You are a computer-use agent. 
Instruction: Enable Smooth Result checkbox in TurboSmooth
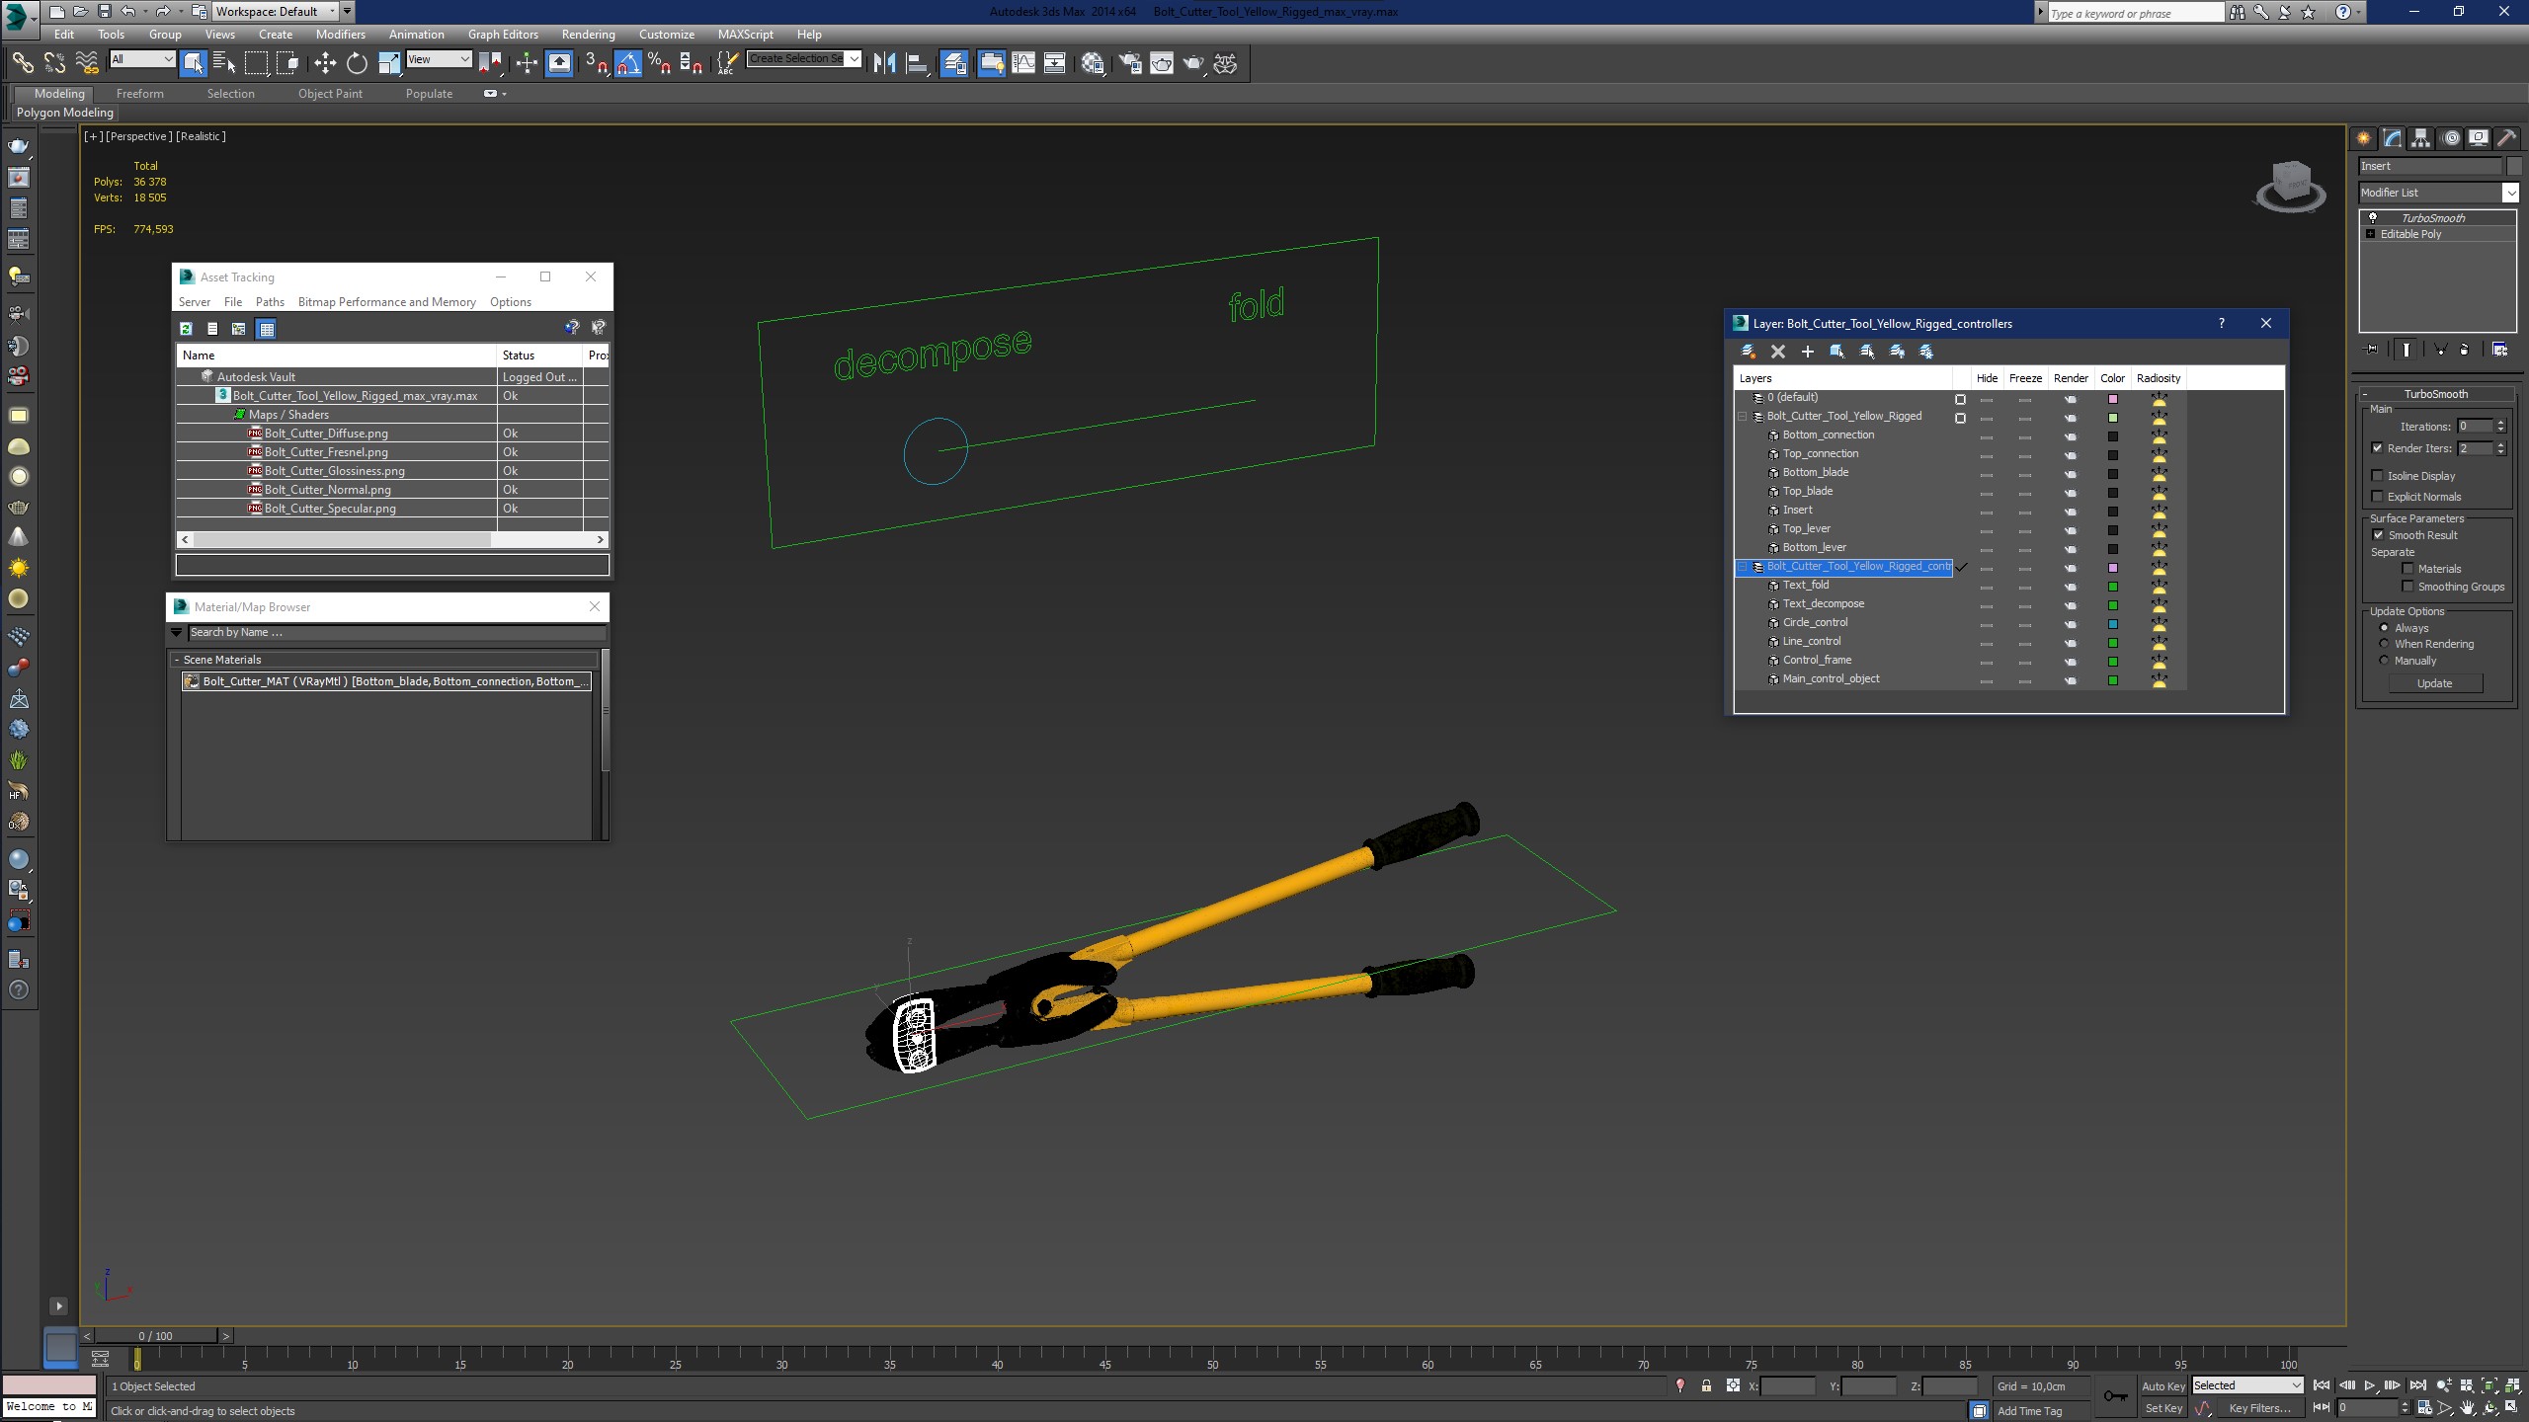[x=2380, y=535]
